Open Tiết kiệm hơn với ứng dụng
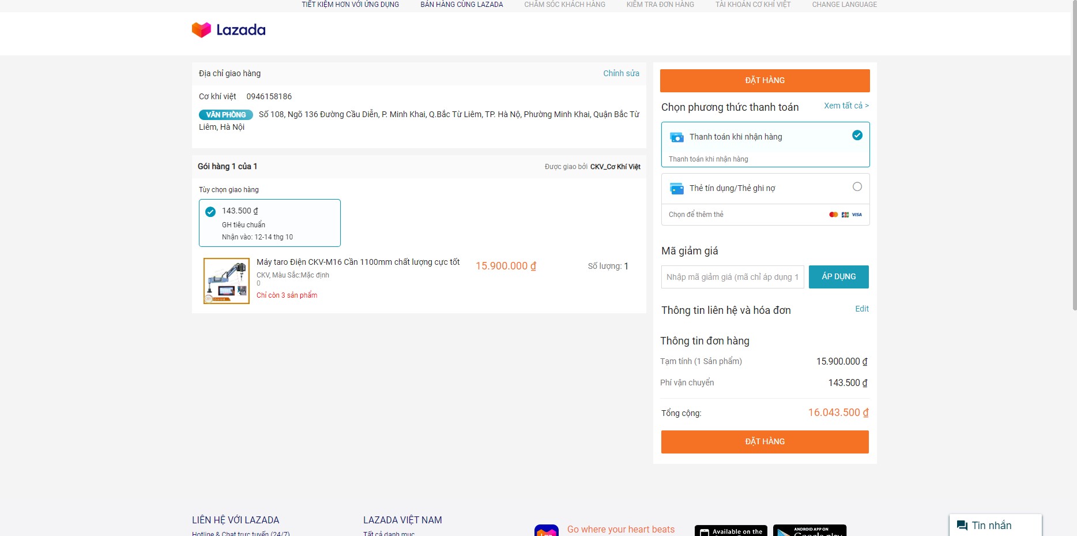Image resolution: width=1077 pixels, height=536 pixels. coord(351,5)
